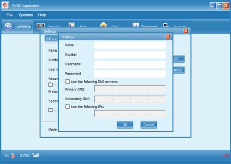Cancel the front Settings dialog
231x164 pixels.
click(x=148, y=125)
